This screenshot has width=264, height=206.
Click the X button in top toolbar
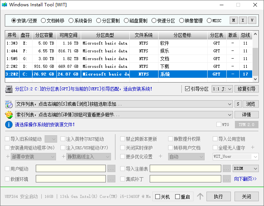[x=243, y=20]
